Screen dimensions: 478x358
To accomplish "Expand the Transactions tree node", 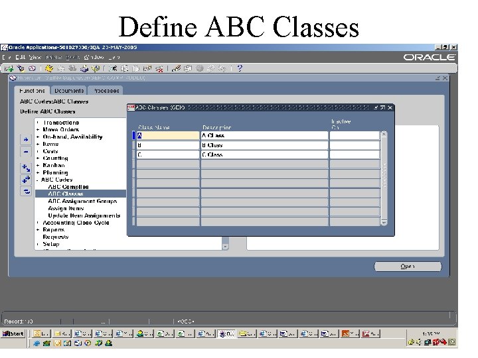I will (x=38, y=123).
